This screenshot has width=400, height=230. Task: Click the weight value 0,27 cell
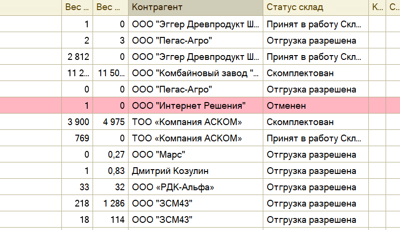tap(110, 154)
